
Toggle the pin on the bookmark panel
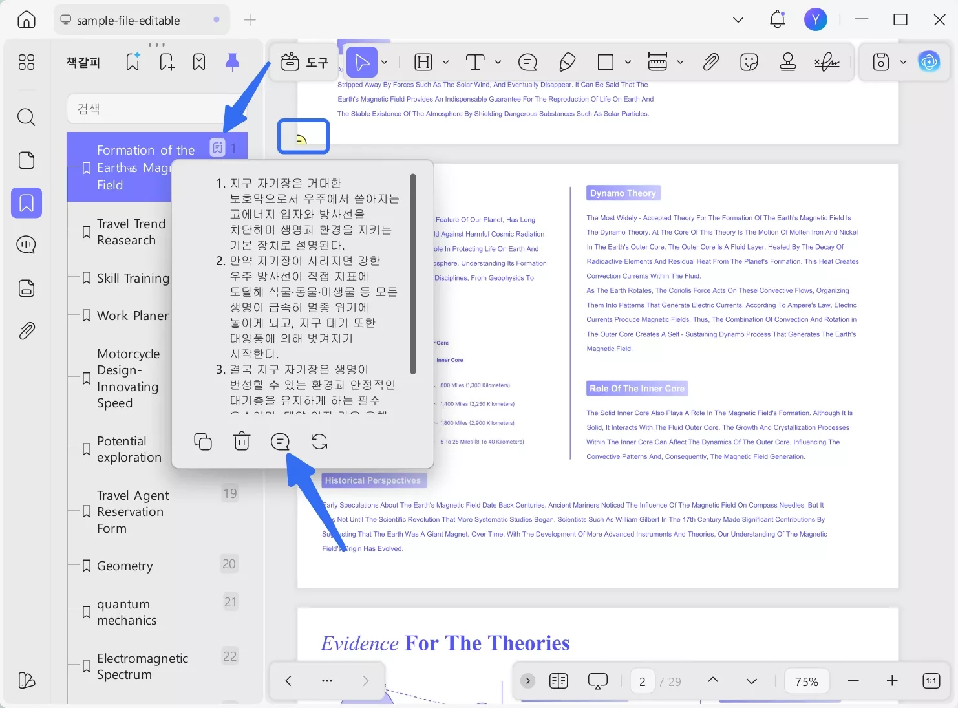(233, 62)
